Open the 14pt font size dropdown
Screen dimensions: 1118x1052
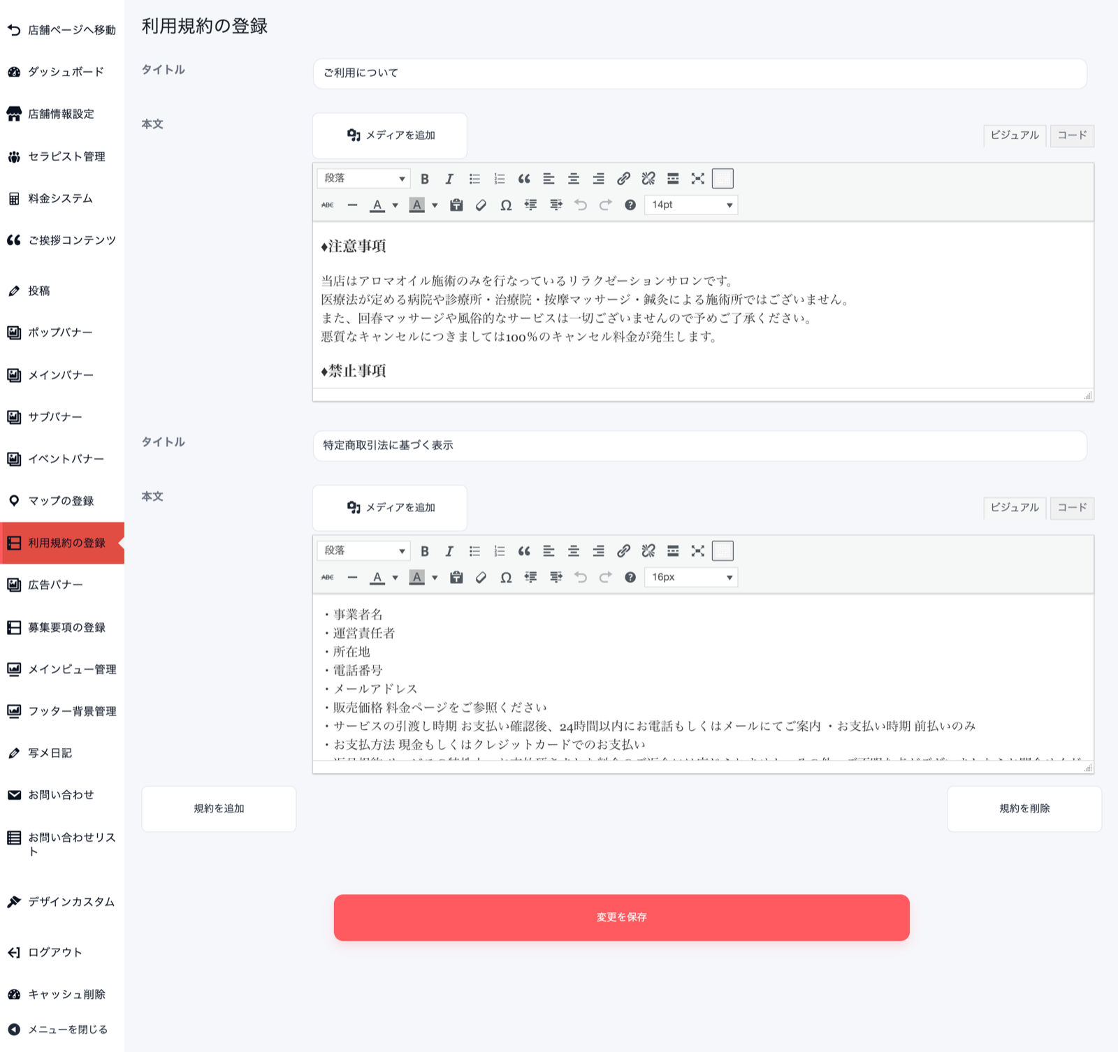tap(691, 205)
